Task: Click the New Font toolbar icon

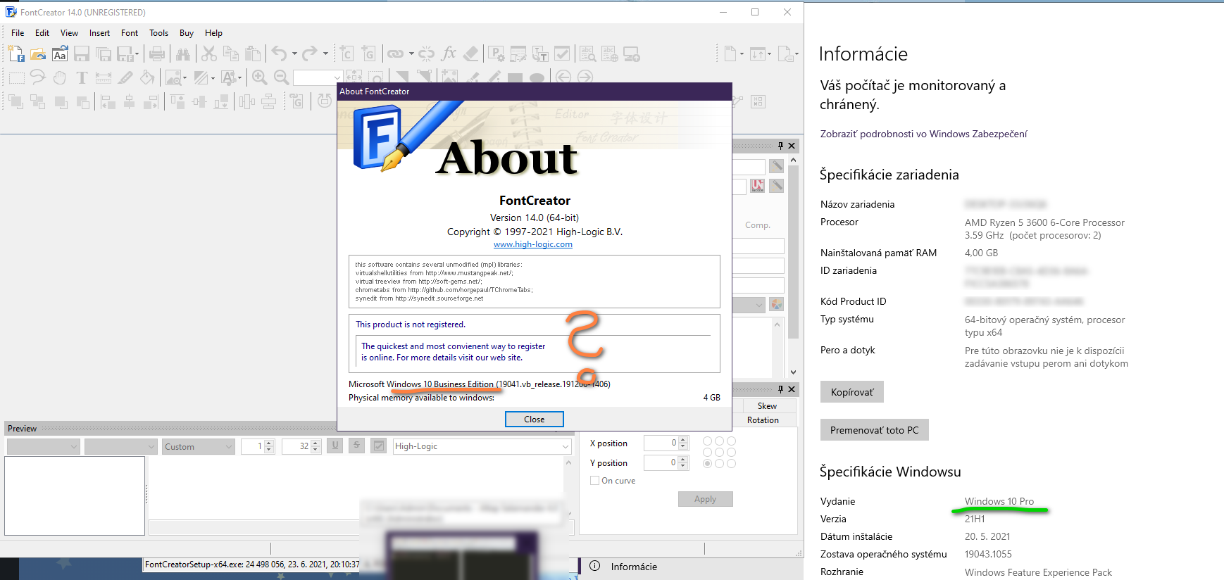Action: pos(16,53)
